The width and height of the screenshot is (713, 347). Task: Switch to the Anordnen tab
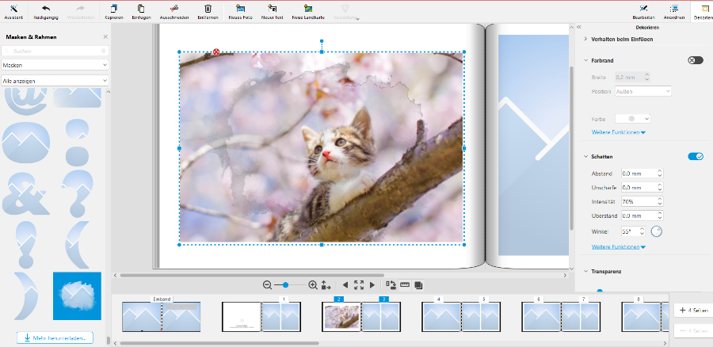point(673,11)
